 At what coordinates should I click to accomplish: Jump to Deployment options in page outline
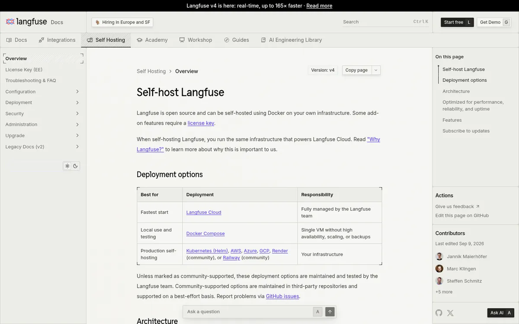pyautogui.click(x=465, y=80)
